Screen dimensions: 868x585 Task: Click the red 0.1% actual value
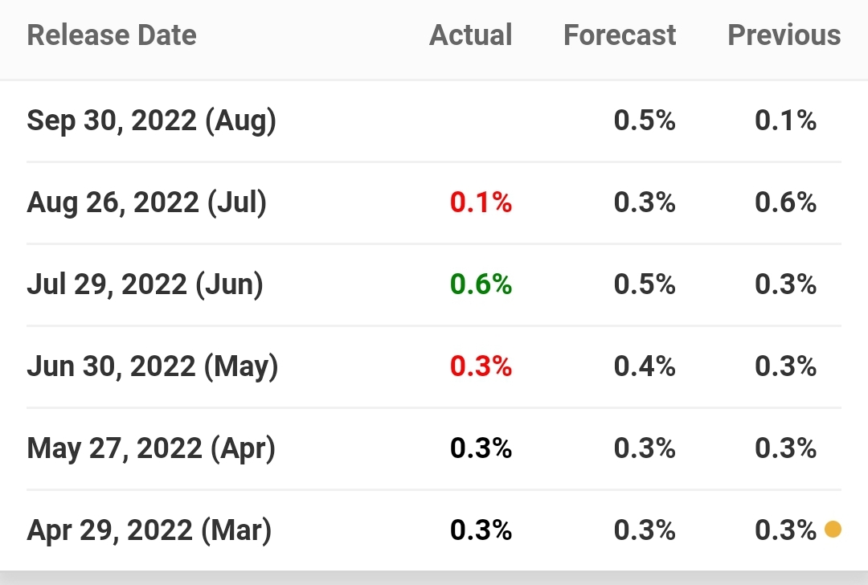pyautogui.click(x=481, y=202)
